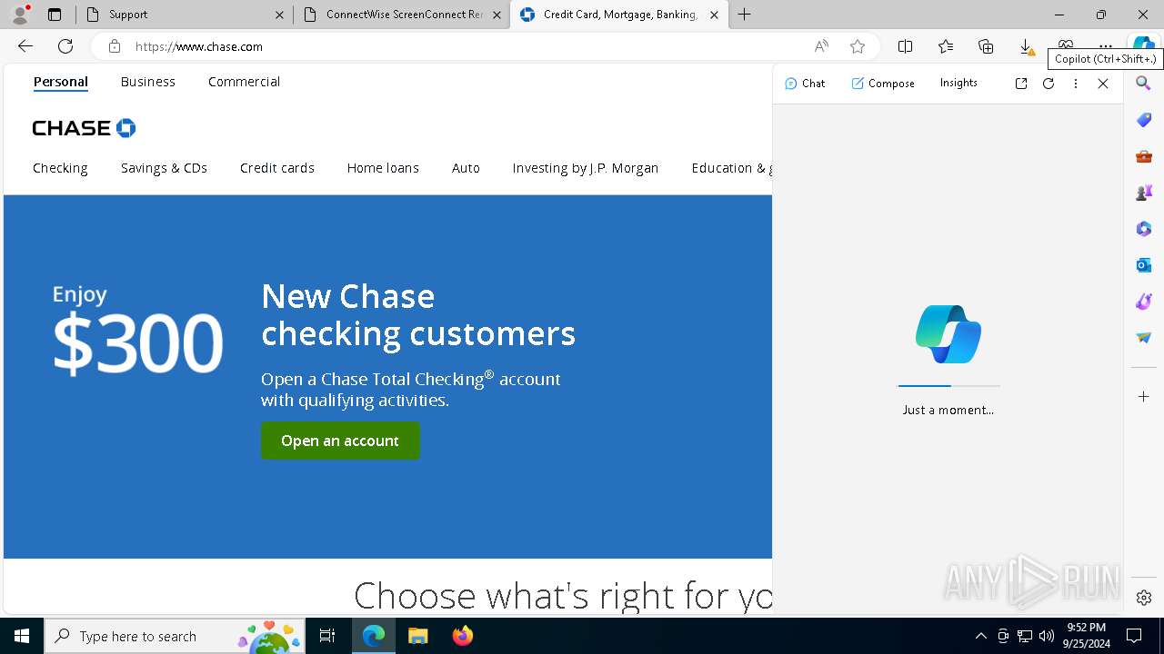Open the volume speaker icon in the tray
The height and width of the screenshot is (654, 1164).
coord(1046,636)
